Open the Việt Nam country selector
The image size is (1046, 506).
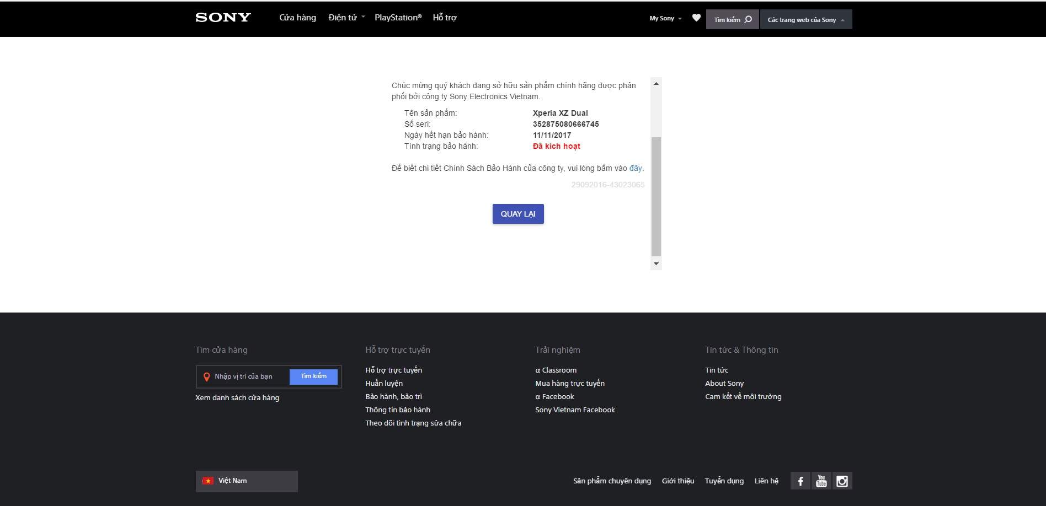(247, 481)
